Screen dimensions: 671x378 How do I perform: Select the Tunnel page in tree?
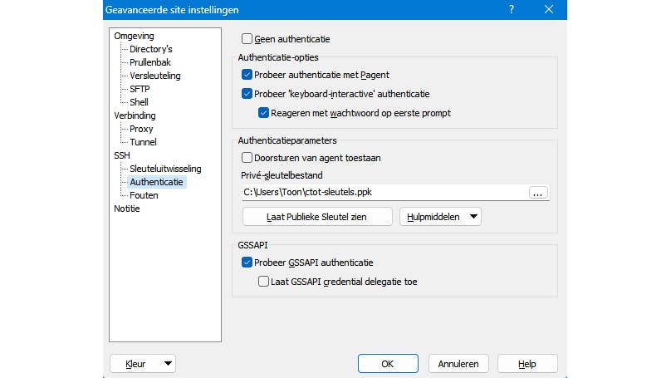pyautogui.click(x=143, y=142)
